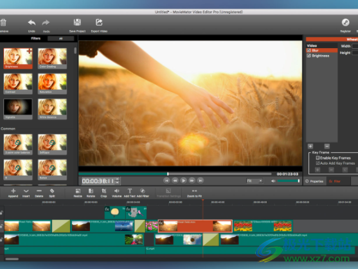Toggle lock on the second video track

tap(1, 226)
